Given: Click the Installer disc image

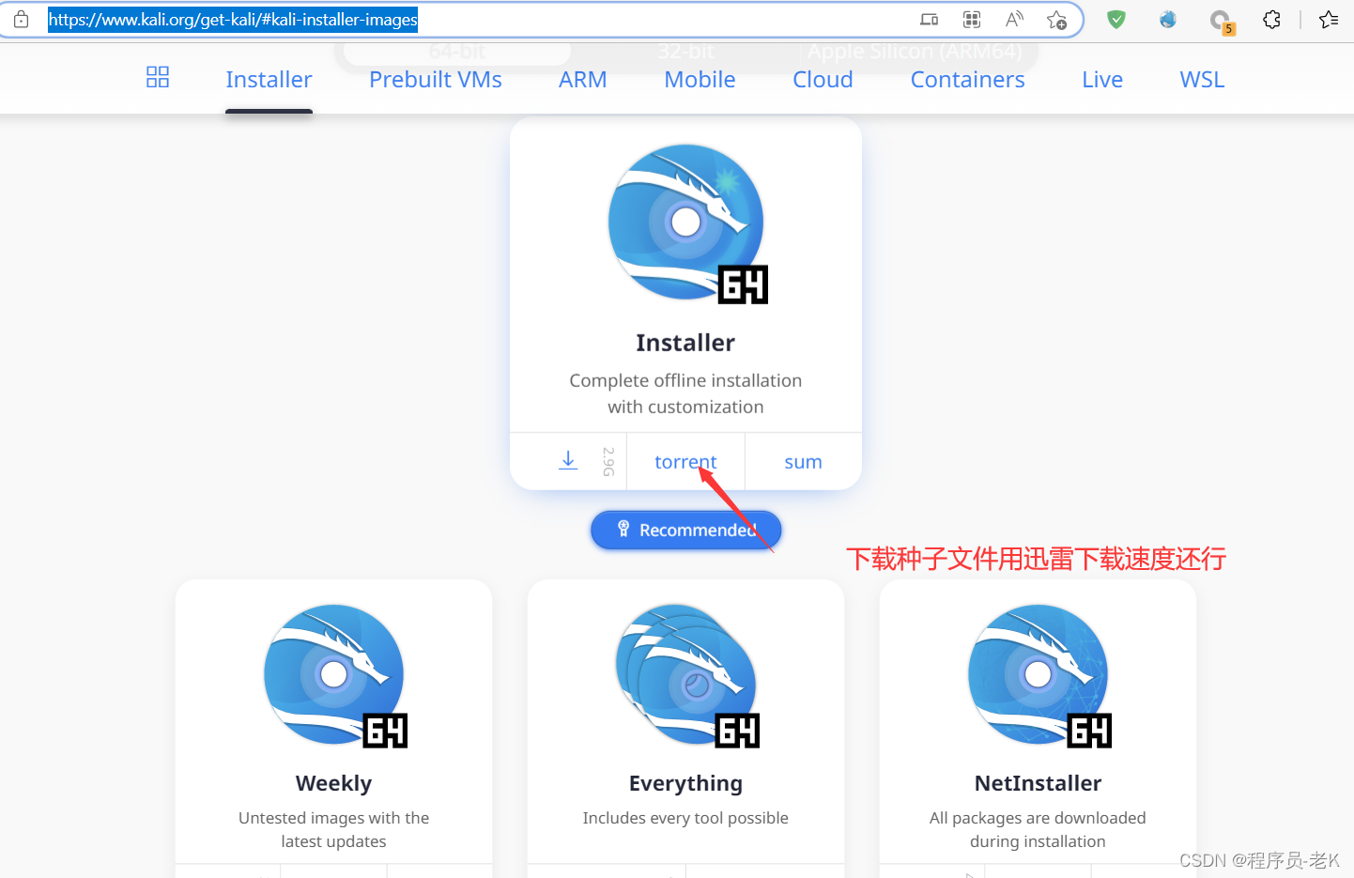Looking at the screenshot, I should [x=687, y=223].
